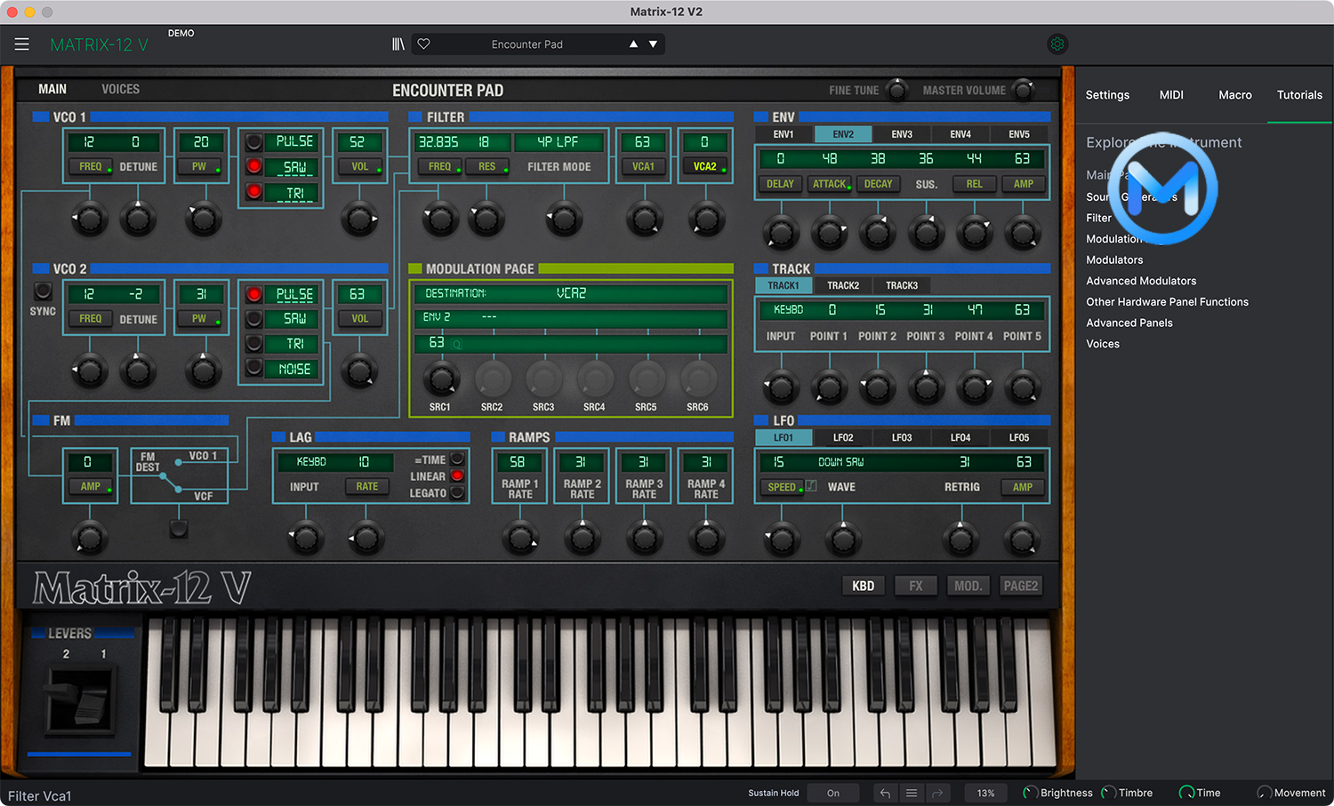Open the Encounter Pad preset name dropdown
The height and width of the screenshot is (806, 1334).
527,44
